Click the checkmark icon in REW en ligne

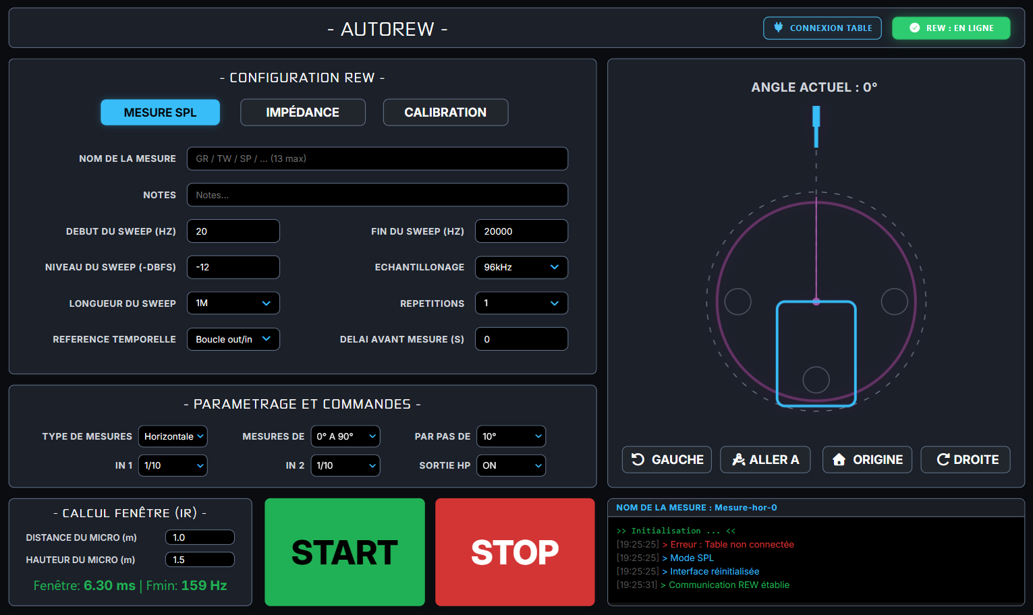914,28
